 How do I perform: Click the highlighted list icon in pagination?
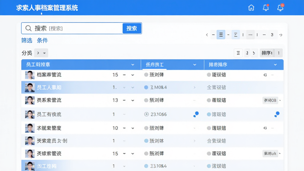coord(221,35)
